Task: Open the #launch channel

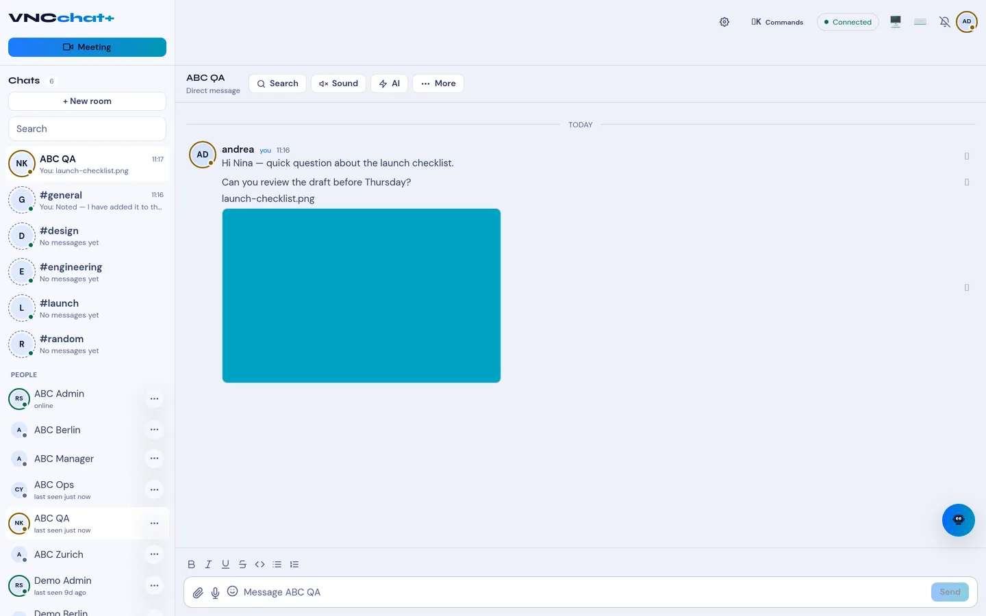Action: click(87, 308)
